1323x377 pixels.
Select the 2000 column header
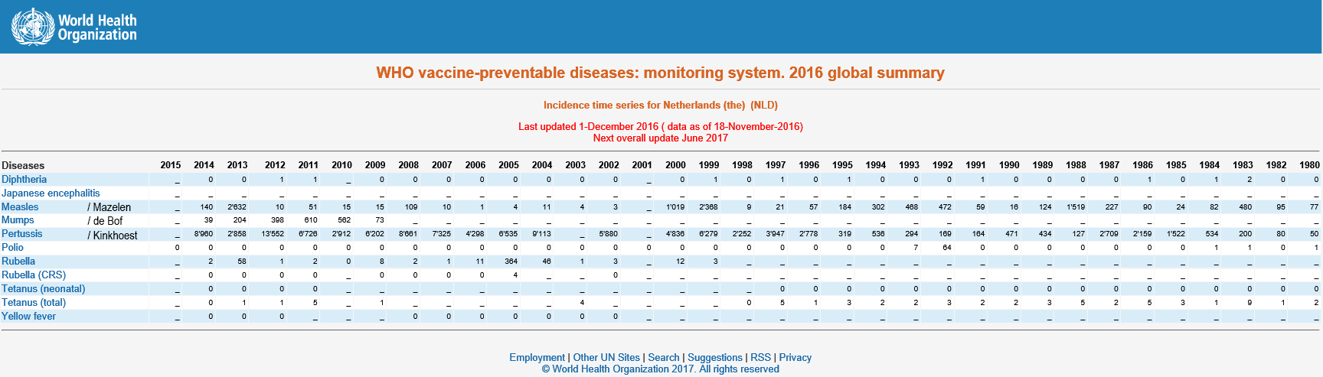click(675, 165)
